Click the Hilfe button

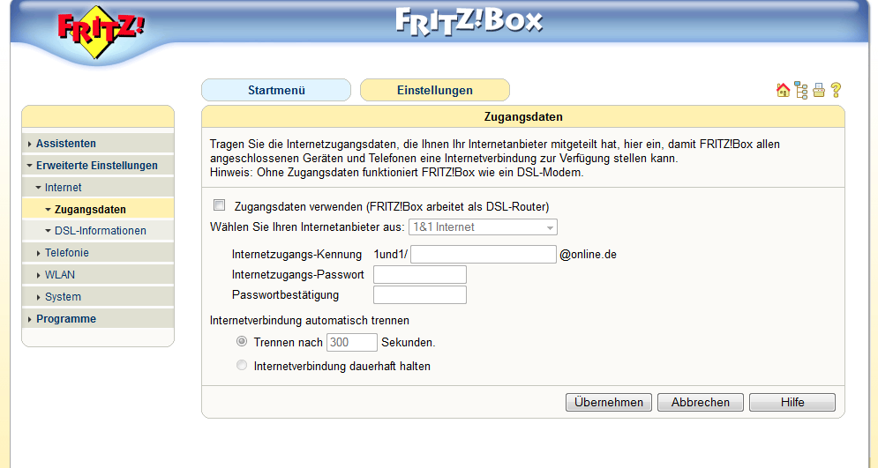[x=792, y=402]
